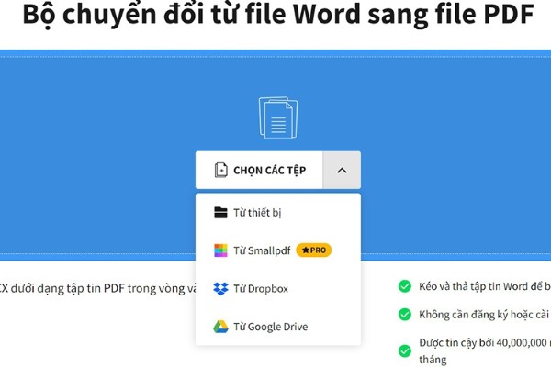Click the colorful Smallpdf logo icon

click(220, 250)
